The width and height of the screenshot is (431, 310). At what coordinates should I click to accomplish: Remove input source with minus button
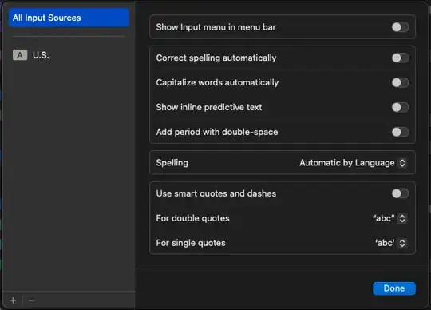pyautogui.click(x=31, y=300)
